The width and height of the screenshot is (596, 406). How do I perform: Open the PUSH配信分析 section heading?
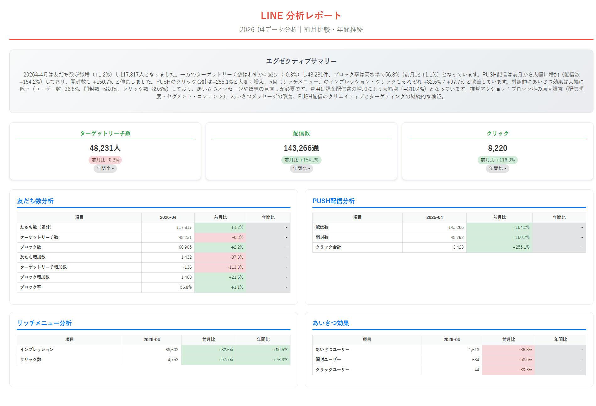pos(333,201)
